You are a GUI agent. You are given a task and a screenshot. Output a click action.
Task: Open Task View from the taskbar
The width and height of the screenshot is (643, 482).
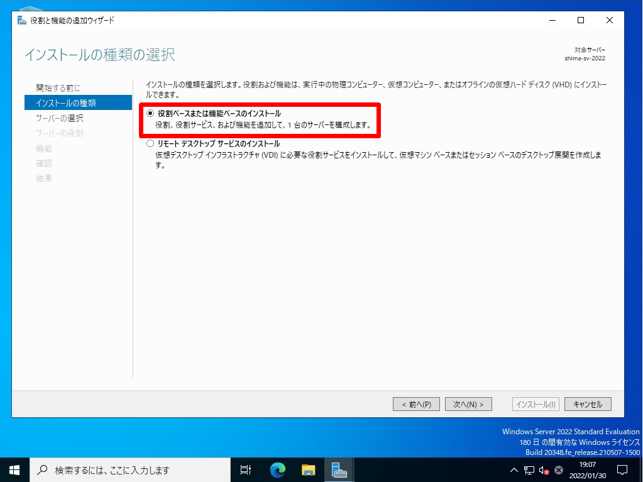(x=246, y=469)
